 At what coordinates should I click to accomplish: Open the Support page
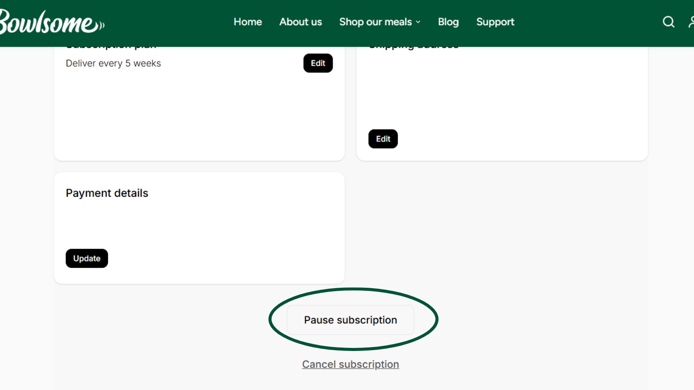coord(495,22)
